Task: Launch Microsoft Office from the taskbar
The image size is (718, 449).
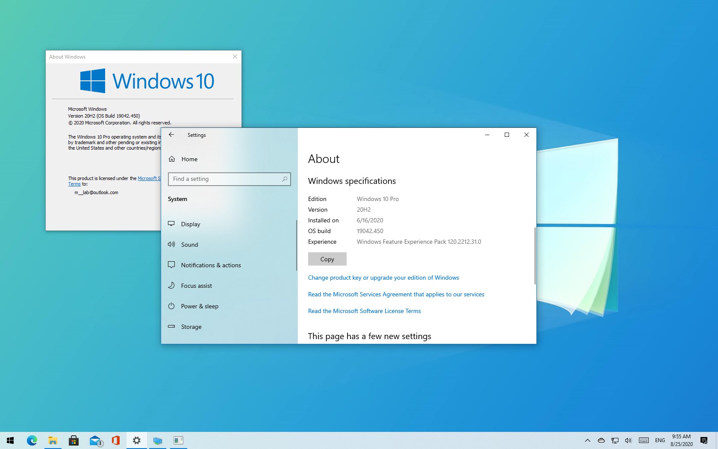Action: point(116,440)
